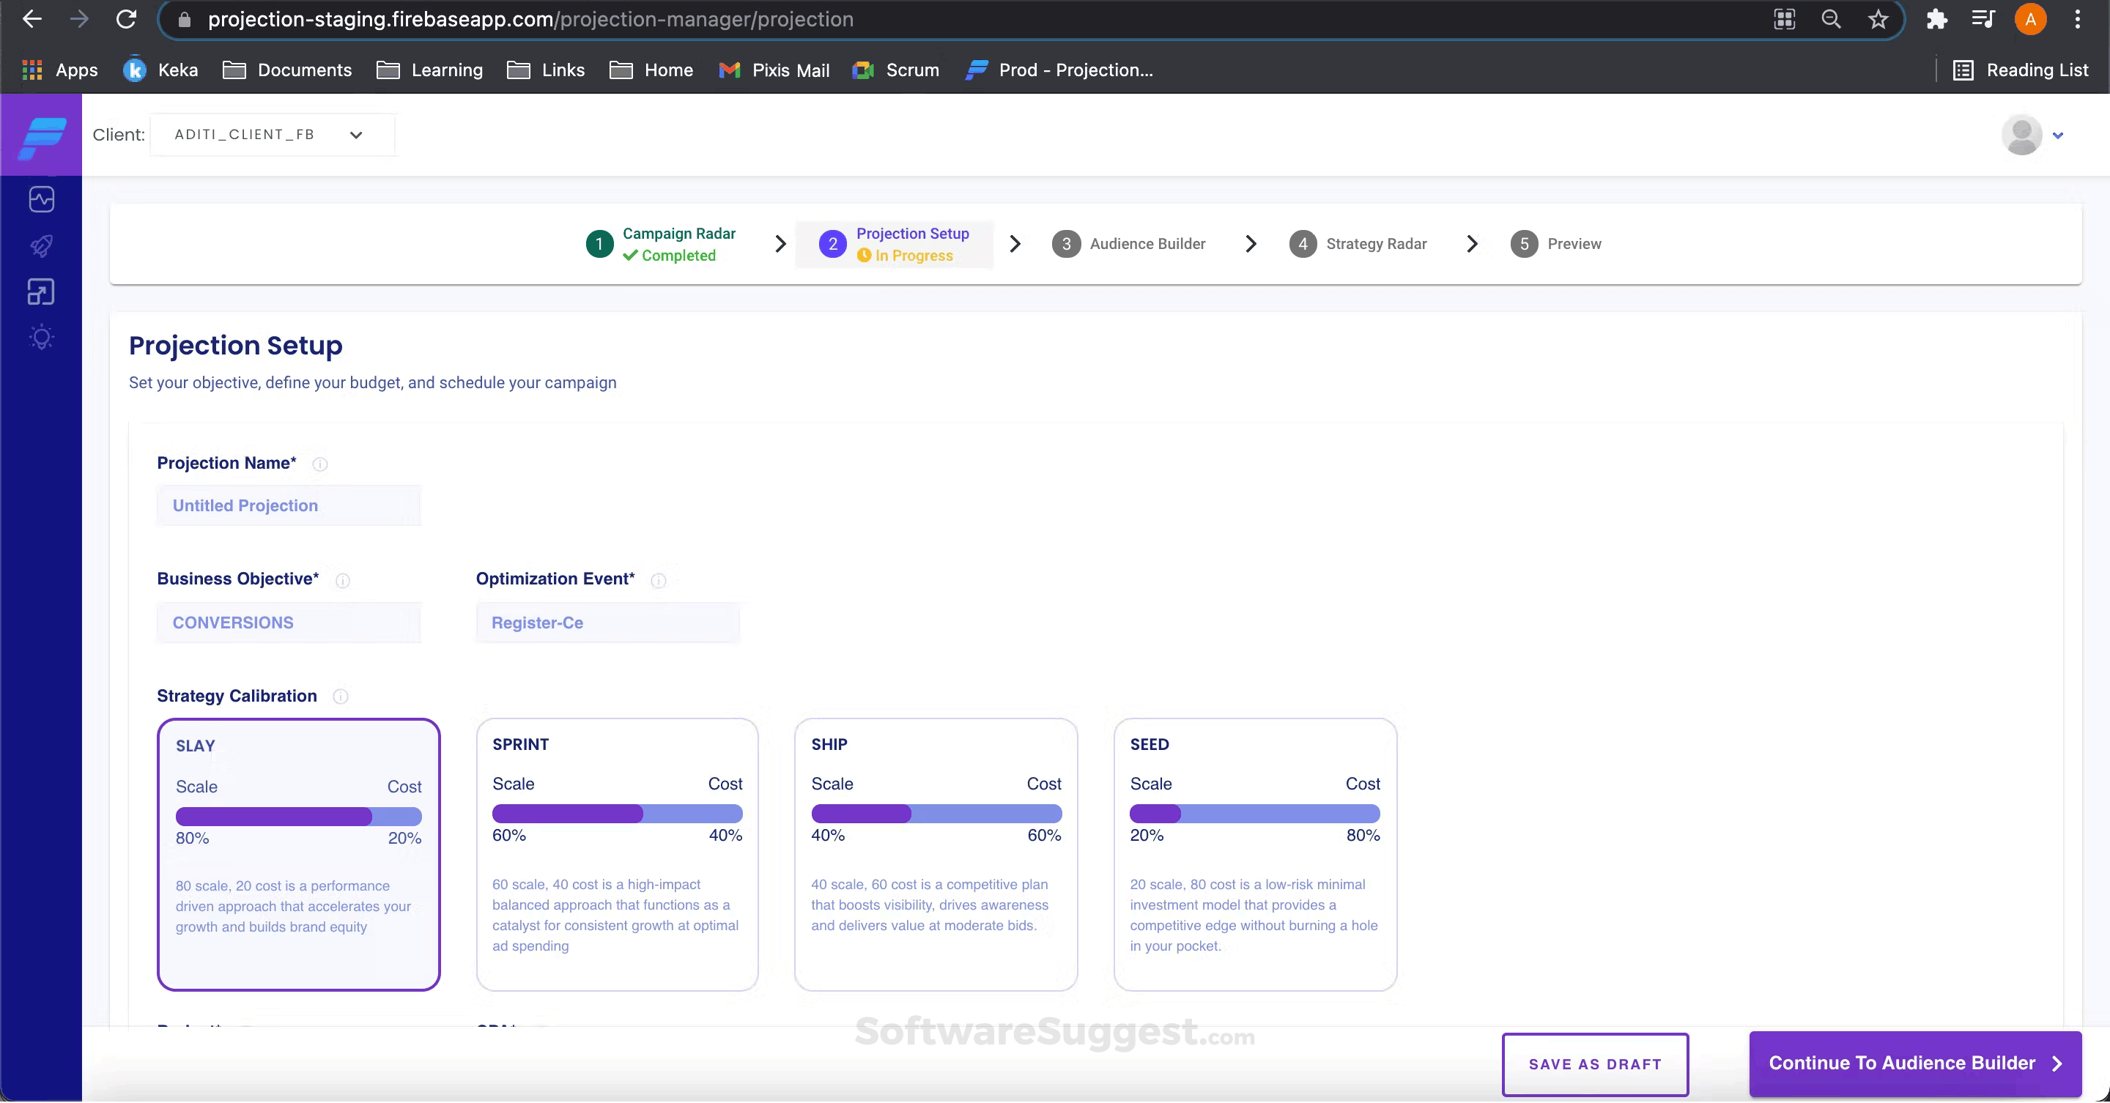Open the rocket launch sidebar icon
The image size is (2110, 1103).
[42, 245]
